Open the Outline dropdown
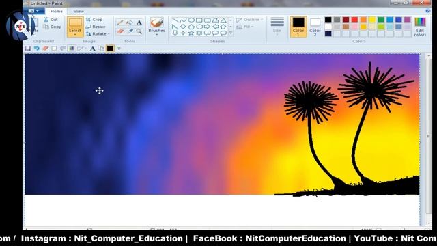Screen dimensions: 437x246 point(250,20)
